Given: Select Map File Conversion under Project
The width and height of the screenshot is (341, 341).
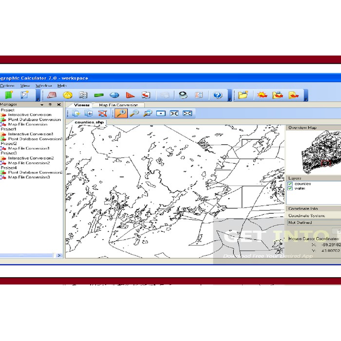Looking at the screenshot, I should [28, 124].
